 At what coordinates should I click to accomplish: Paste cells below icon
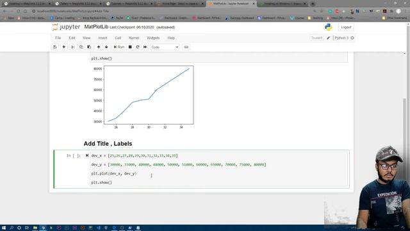coord(89,47)
